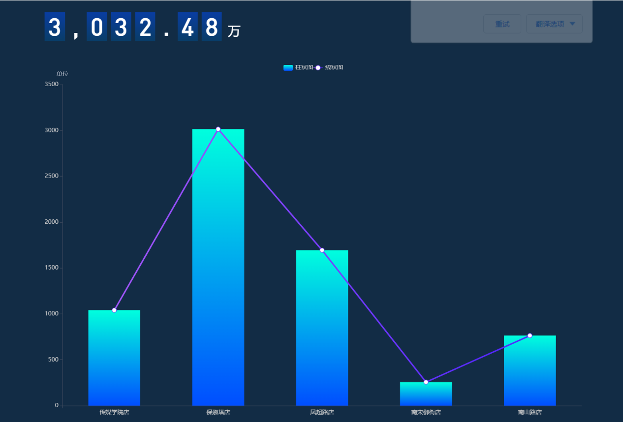Click the line point atop 保淑塔店 bar
This screenshot has width=623, height=422.
point(218,129)
